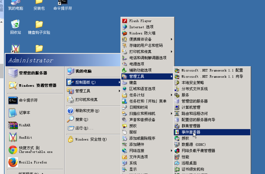Click the 电话和调制解调器选项 icon

pos(124,58)
